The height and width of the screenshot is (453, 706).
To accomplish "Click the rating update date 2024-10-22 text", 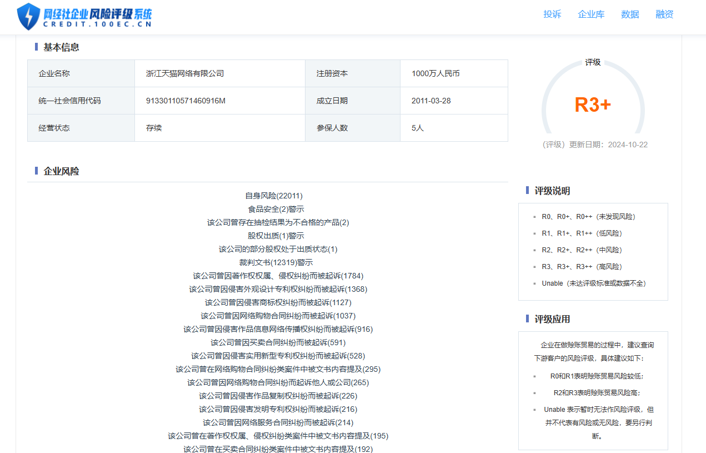I will pyautogui.click(x=628, y=145).
